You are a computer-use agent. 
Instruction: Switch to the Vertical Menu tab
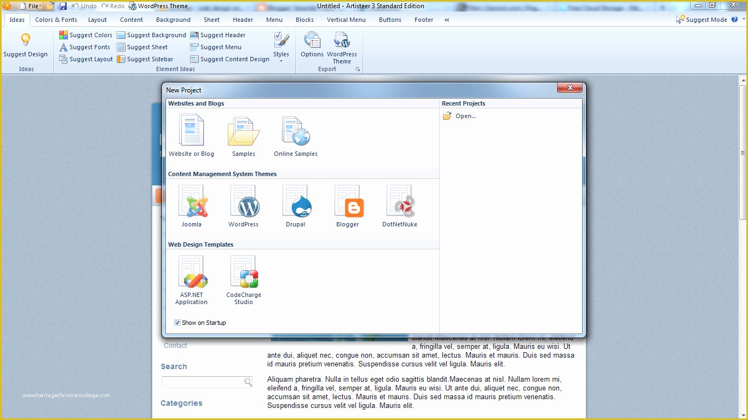pyautogui.click(x=346, y=20)
